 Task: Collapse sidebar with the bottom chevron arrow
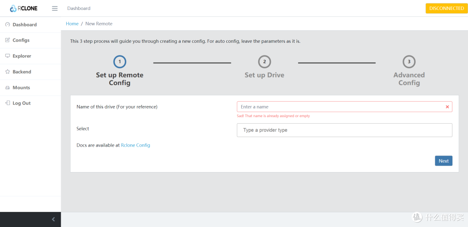click(53, 220)
